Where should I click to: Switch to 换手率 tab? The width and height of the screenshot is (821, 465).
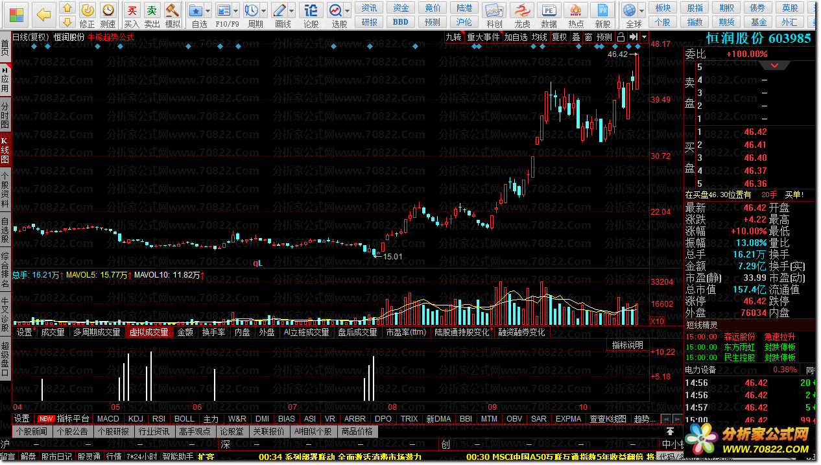214,332
